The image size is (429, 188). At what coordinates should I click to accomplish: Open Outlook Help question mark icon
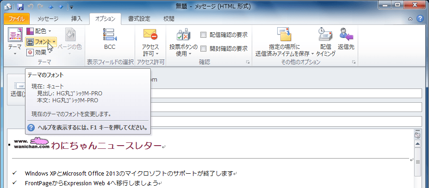[420, 18]
